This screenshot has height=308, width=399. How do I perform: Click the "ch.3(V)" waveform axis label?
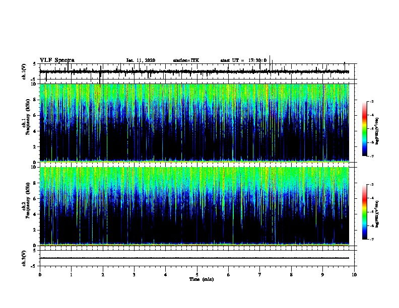pos(24,258)
